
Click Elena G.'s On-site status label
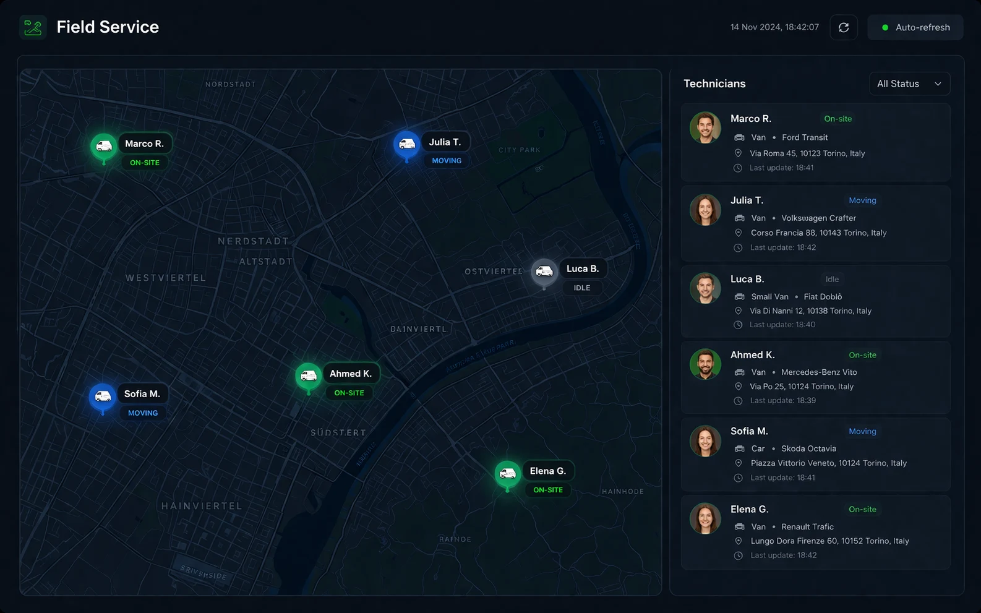click(x=862, y=509)
